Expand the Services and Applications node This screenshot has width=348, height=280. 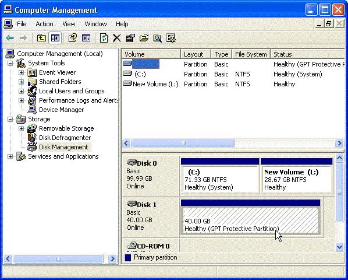[10, 156]
